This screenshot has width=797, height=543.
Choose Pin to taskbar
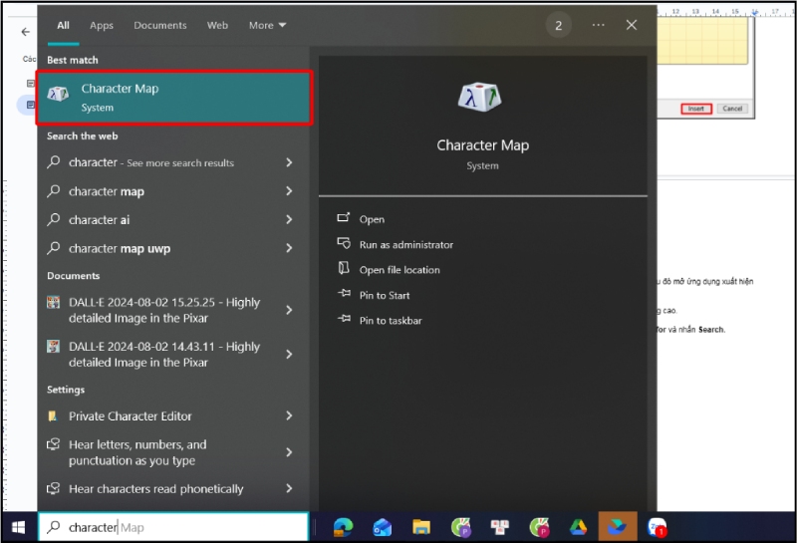391,321
